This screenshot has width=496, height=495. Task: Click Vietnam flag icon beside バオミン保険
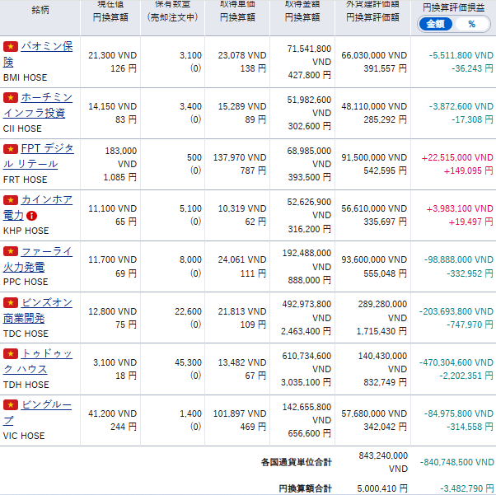coord(11,47)
